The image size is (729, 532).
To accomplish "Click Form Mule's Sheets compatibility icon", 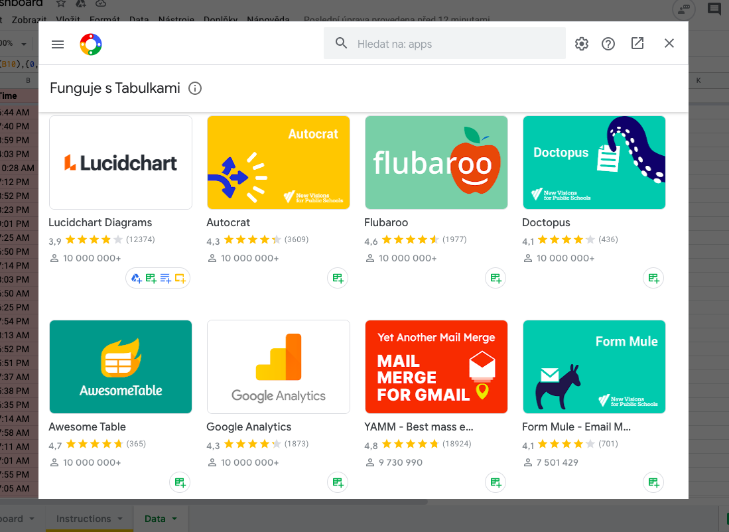I will 653,482.
